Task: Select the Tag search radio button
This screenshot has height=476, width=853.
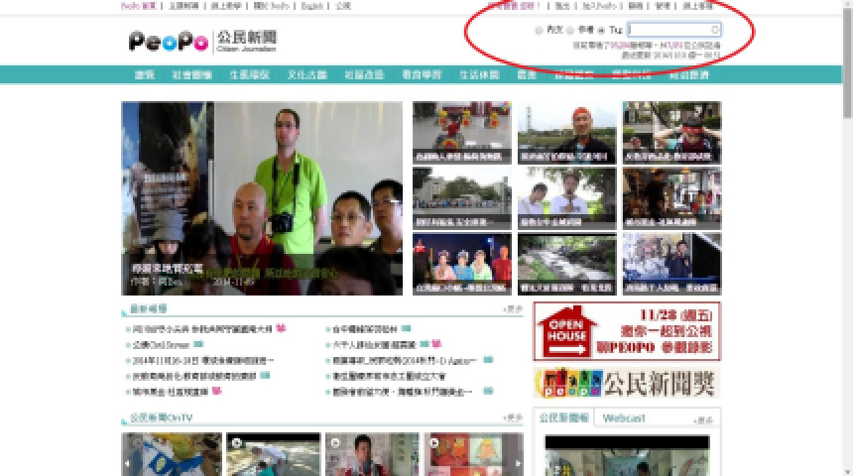Action: tap(602, 31)
